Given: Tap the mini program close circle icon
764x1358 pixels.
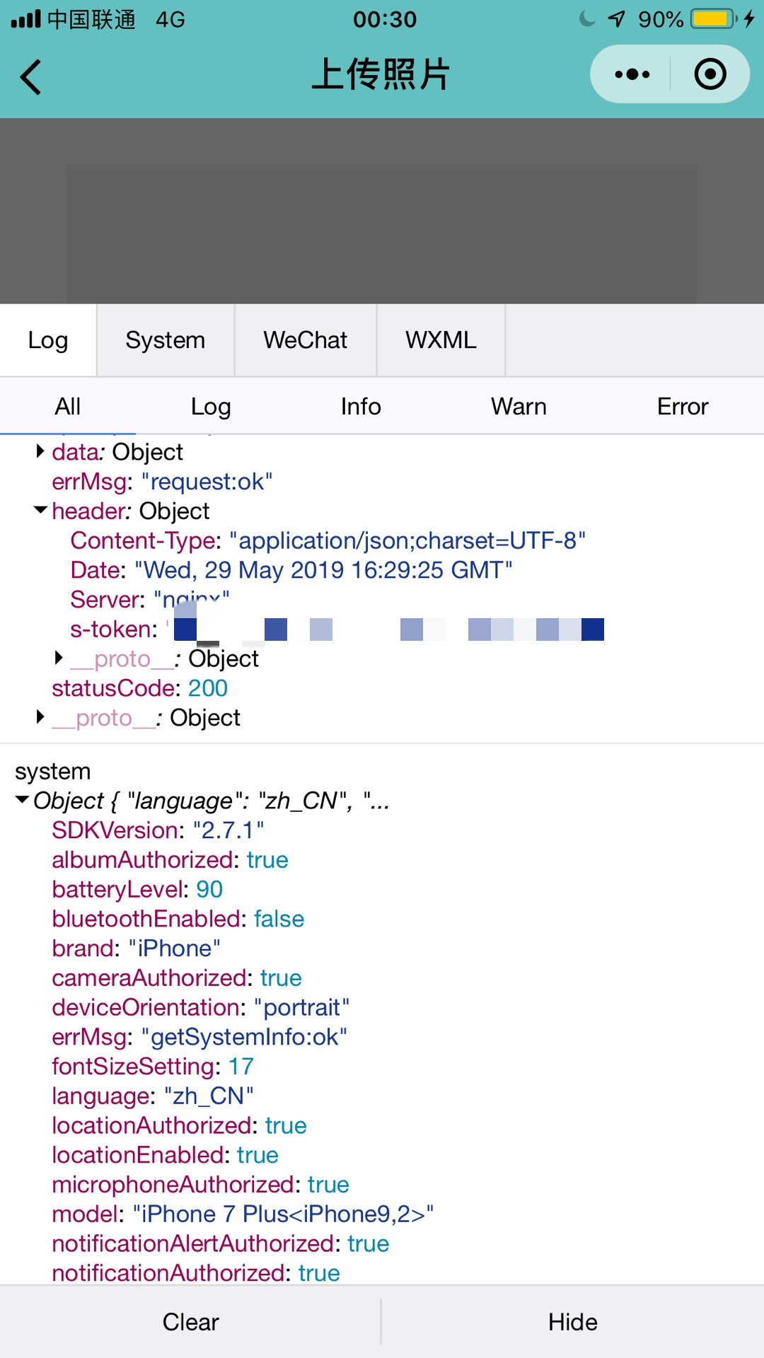Looking at the screenshot, I should [710, 74].
